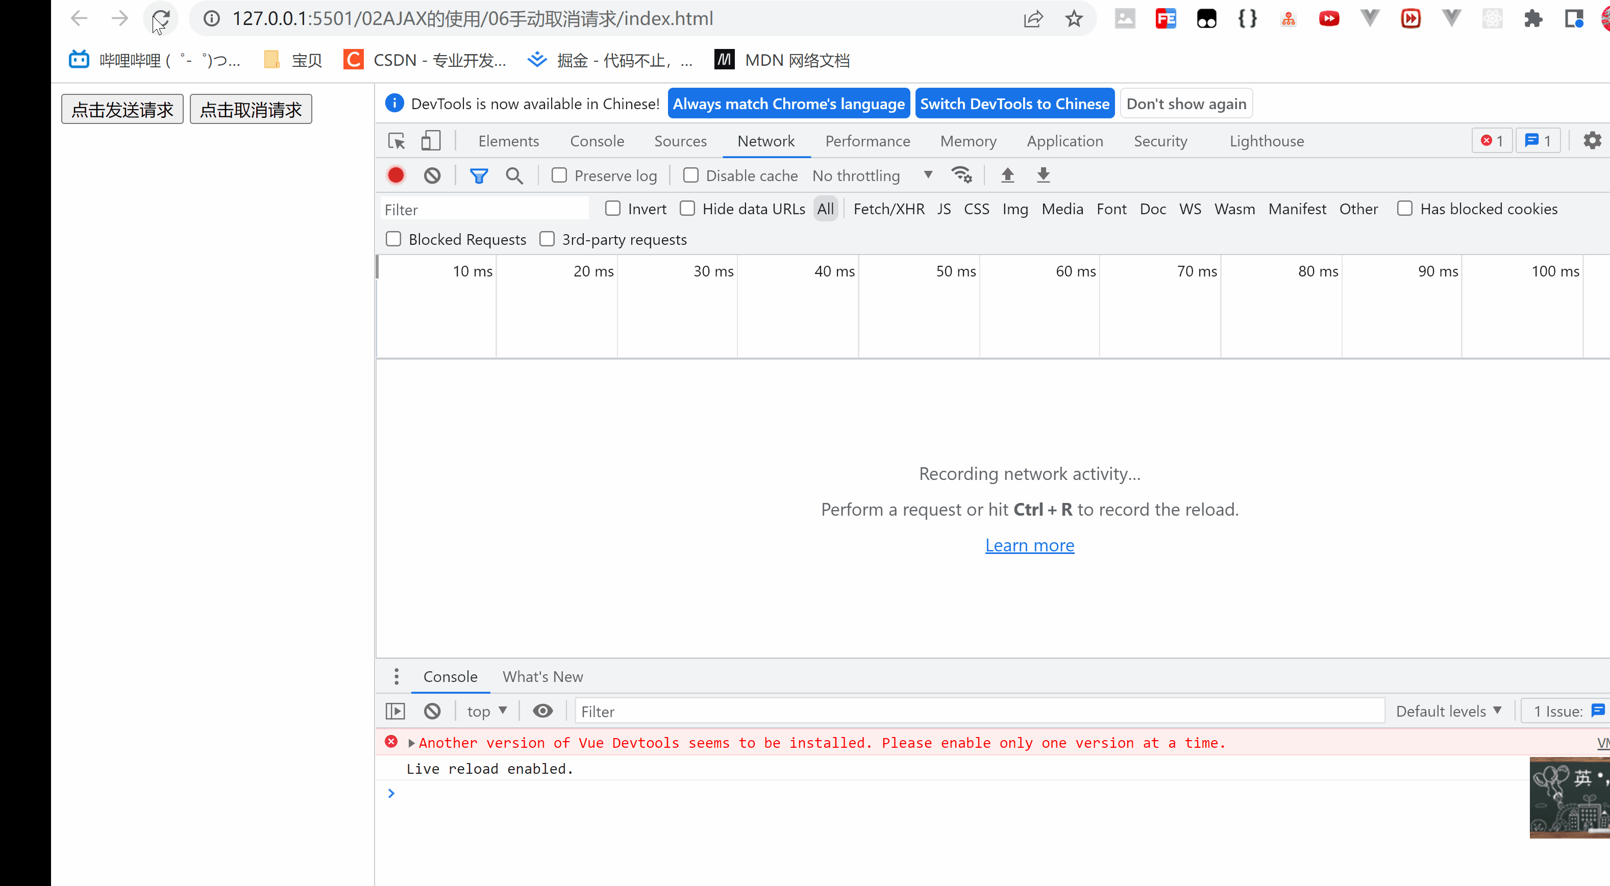Click the Learn more link

point(1029,545)
